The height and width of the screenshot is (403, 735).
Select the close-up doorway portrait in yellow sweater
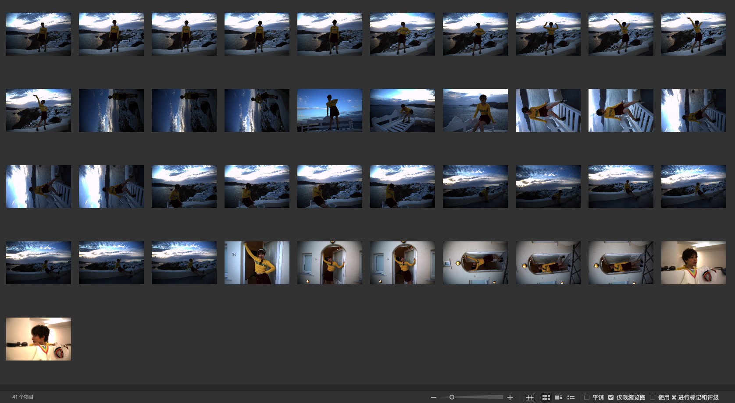[x=257, y=263]
